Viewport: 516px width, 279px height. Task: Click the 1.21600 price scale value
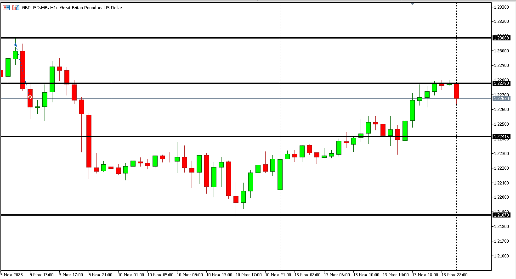point(502,256)
